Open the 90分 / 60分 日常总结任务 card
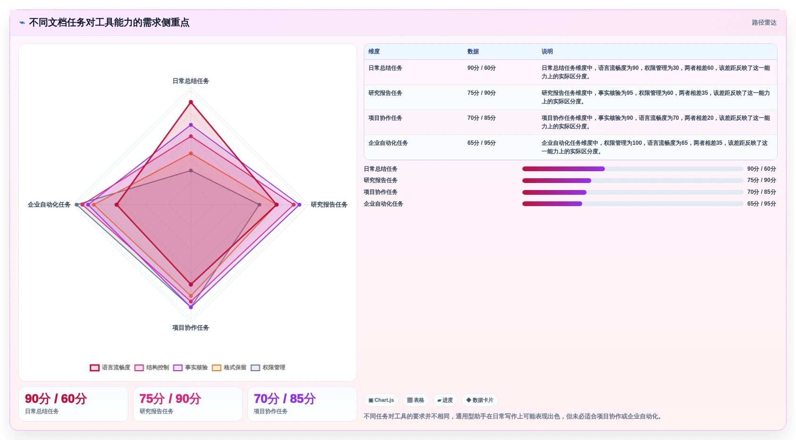796x440 pixels. click(73, 404)
